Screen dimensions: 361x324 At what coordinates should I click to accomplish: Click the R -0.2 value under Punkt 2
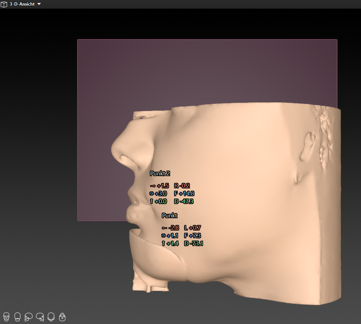point(182,186)
